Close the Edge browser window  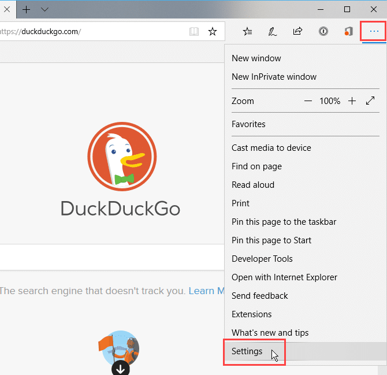pyautogui.click(x=373, y=10)
